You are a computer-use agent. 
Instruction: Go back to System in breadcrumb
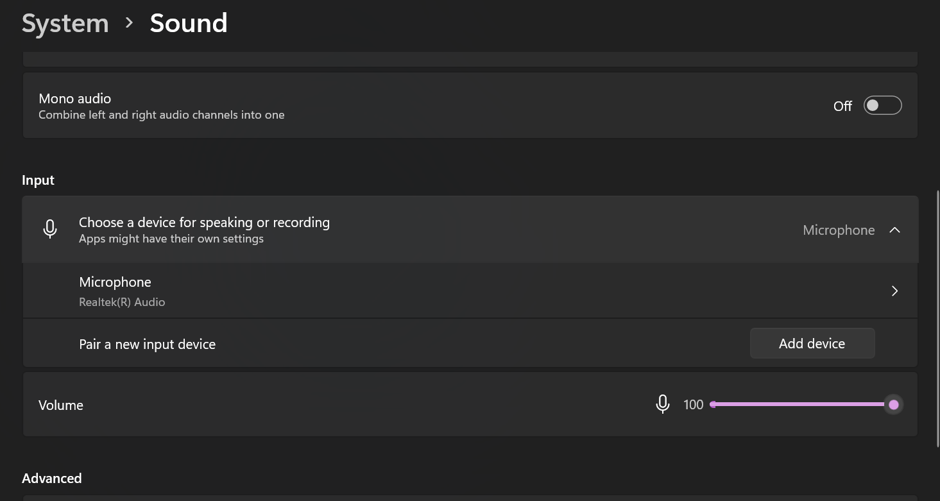[65, 23]
